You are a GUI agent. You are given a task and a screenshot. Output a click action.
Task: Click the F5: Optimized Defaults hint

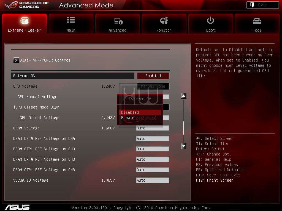click(220, 170)
